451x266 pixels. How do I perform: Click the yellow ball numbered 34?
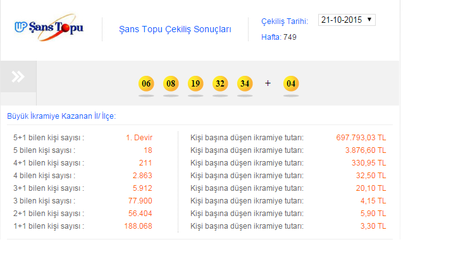[x=245, y=83]
